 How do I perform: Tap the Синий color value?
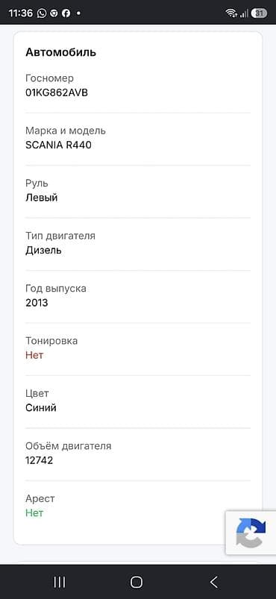pos(41,408)
